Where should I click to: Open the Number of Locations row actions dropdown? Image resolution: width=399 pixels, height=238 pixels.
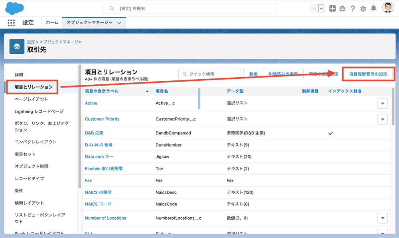pyautogui.click(x=383, y=218)
